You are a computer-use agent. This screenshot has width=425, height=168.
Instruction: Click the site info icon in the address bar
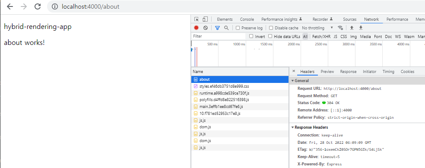point(55,6)
